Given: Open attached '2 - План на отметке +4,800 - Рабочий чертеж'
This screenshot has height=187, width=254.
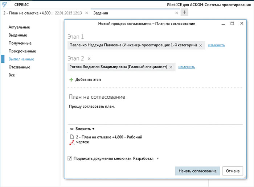Looking at the screenshot, I should pos(109,139).
